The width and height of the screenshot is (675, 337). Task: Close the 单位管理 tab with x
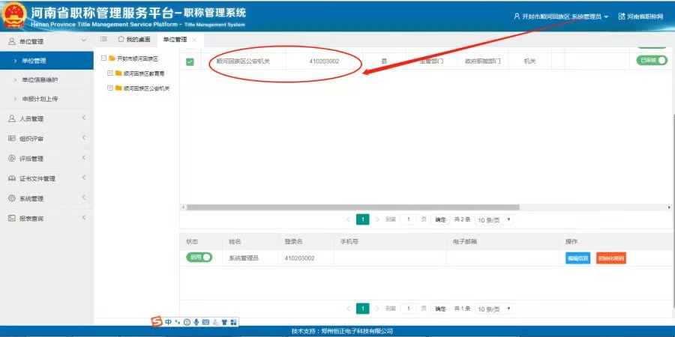pos(194,40)
